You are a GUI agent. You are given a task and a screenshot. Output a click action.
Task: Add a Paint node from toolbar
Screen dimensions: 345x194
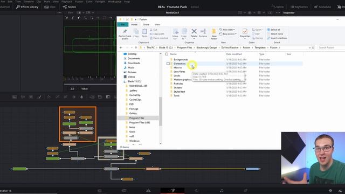point(39,97)
